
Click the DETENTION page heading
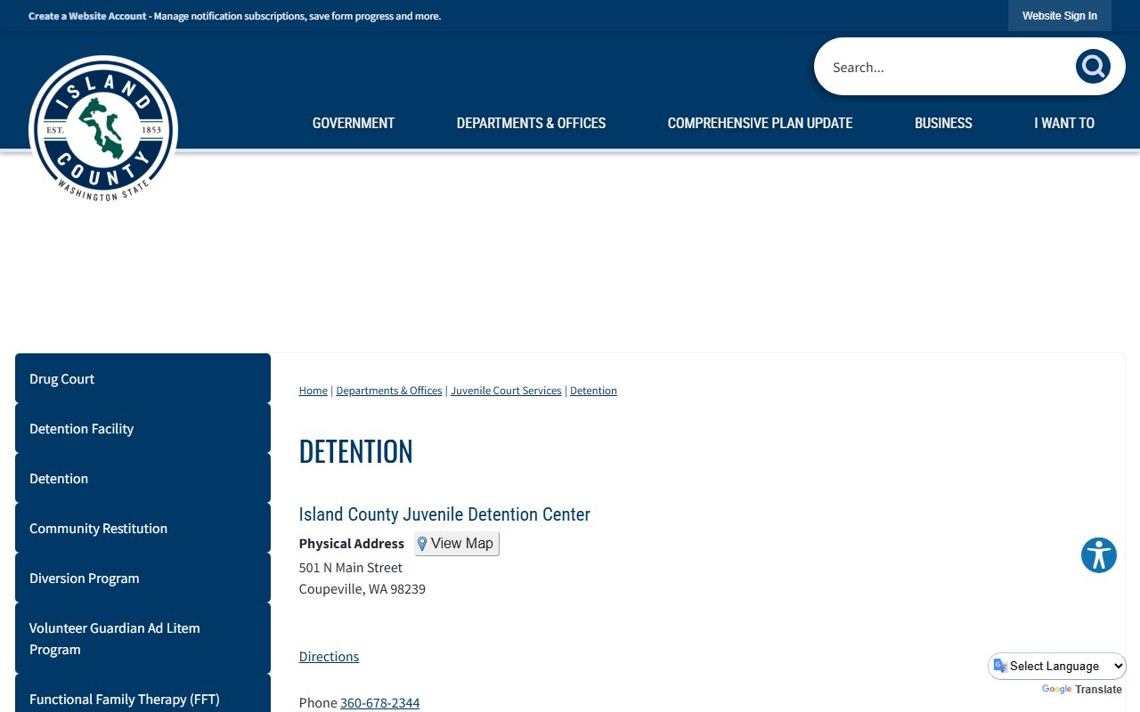(356, 451)
